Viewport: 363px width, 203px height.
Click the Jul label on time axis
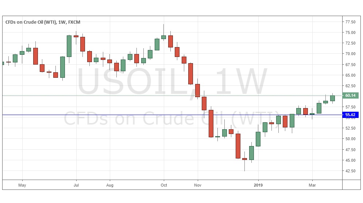[x=76, y=185]
